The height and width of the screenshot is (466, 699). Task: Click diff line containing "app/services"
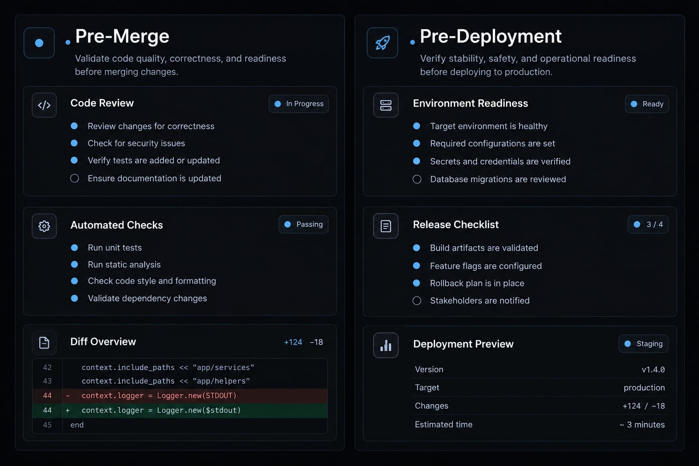pyautogui.click(x=180, y=367)
